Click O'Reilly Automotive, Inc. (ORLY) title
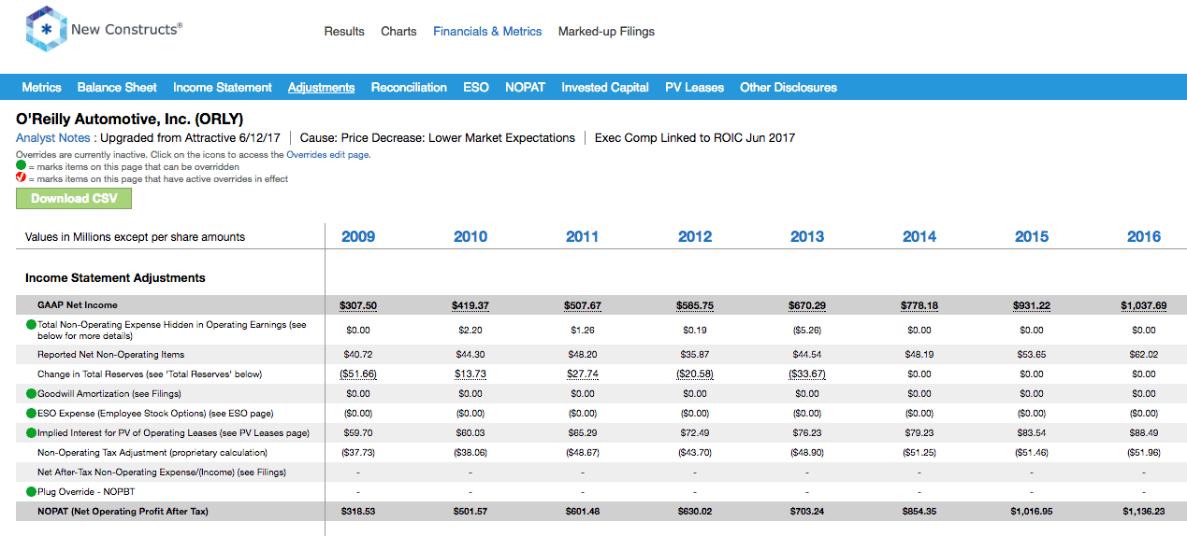The height and width of the screenshot is (536, 1187). [130, 120]
